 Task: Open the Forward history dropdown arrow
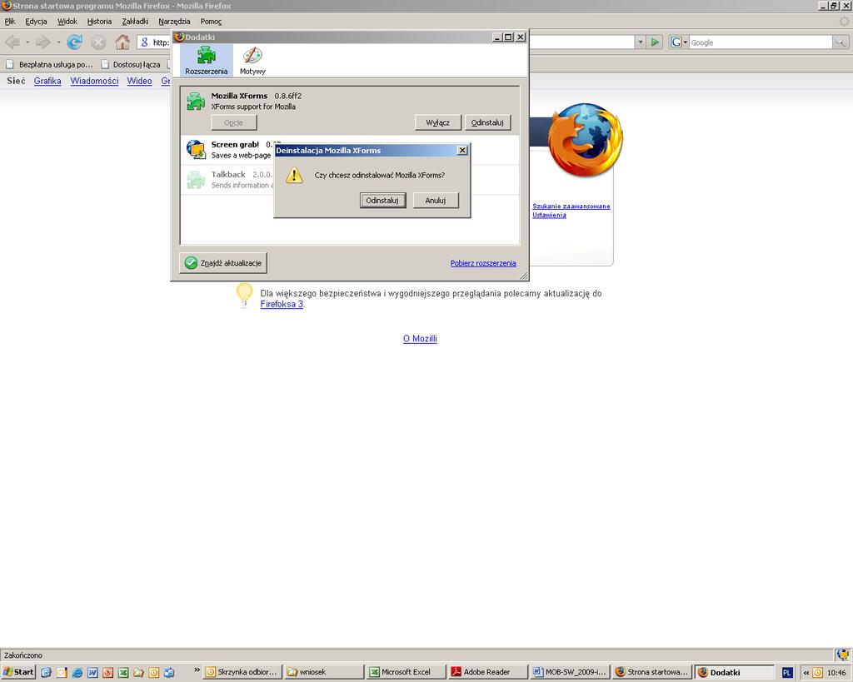click(58, 42)
